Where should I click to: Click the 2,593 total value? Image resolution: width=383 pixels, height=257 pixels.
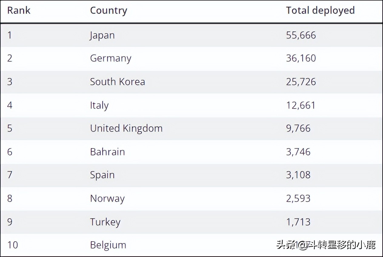(x=298, y=199)
